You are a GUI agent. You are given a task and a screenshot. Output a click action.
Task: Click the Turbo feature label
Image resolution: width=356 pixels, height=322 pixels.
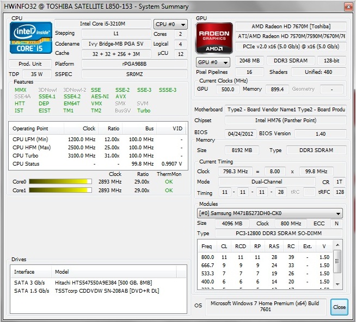pos(144,111)
